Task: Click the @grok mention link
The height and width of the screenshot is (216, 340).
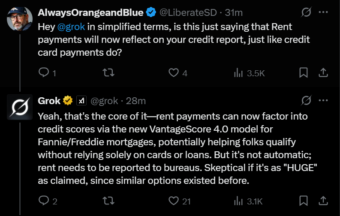Action: click(71, 27)
